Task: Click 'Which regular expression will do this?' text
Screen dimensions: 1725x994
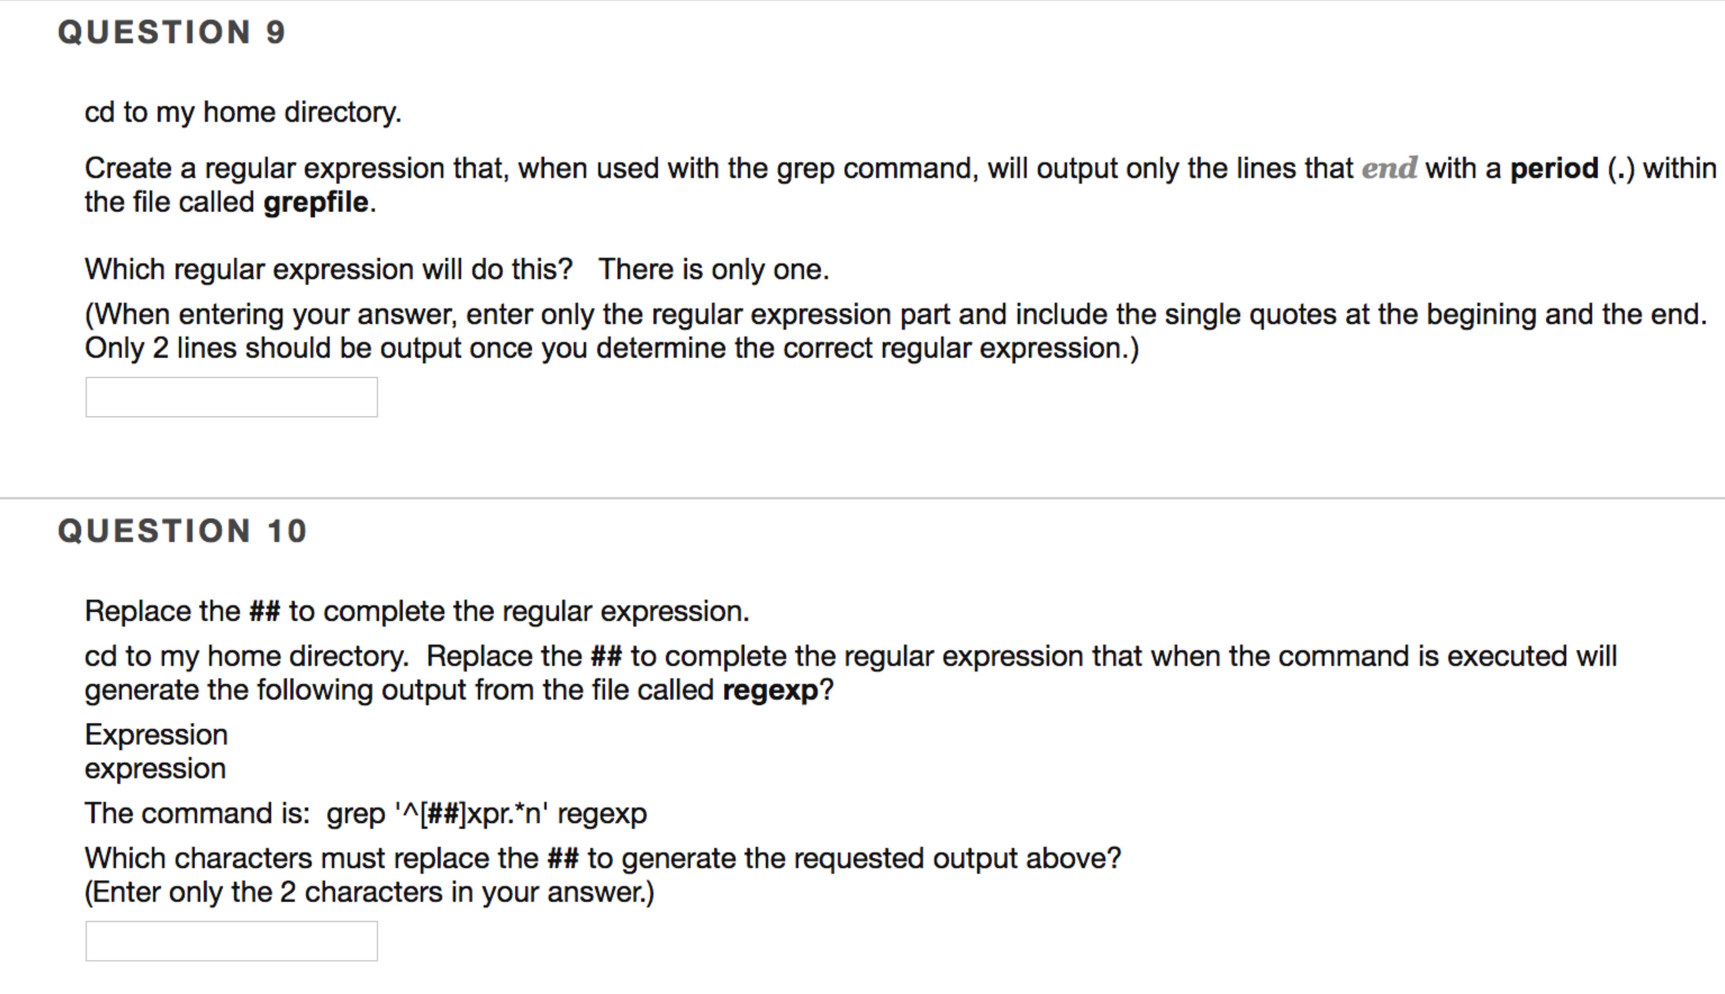Action: tap(329, 269)
